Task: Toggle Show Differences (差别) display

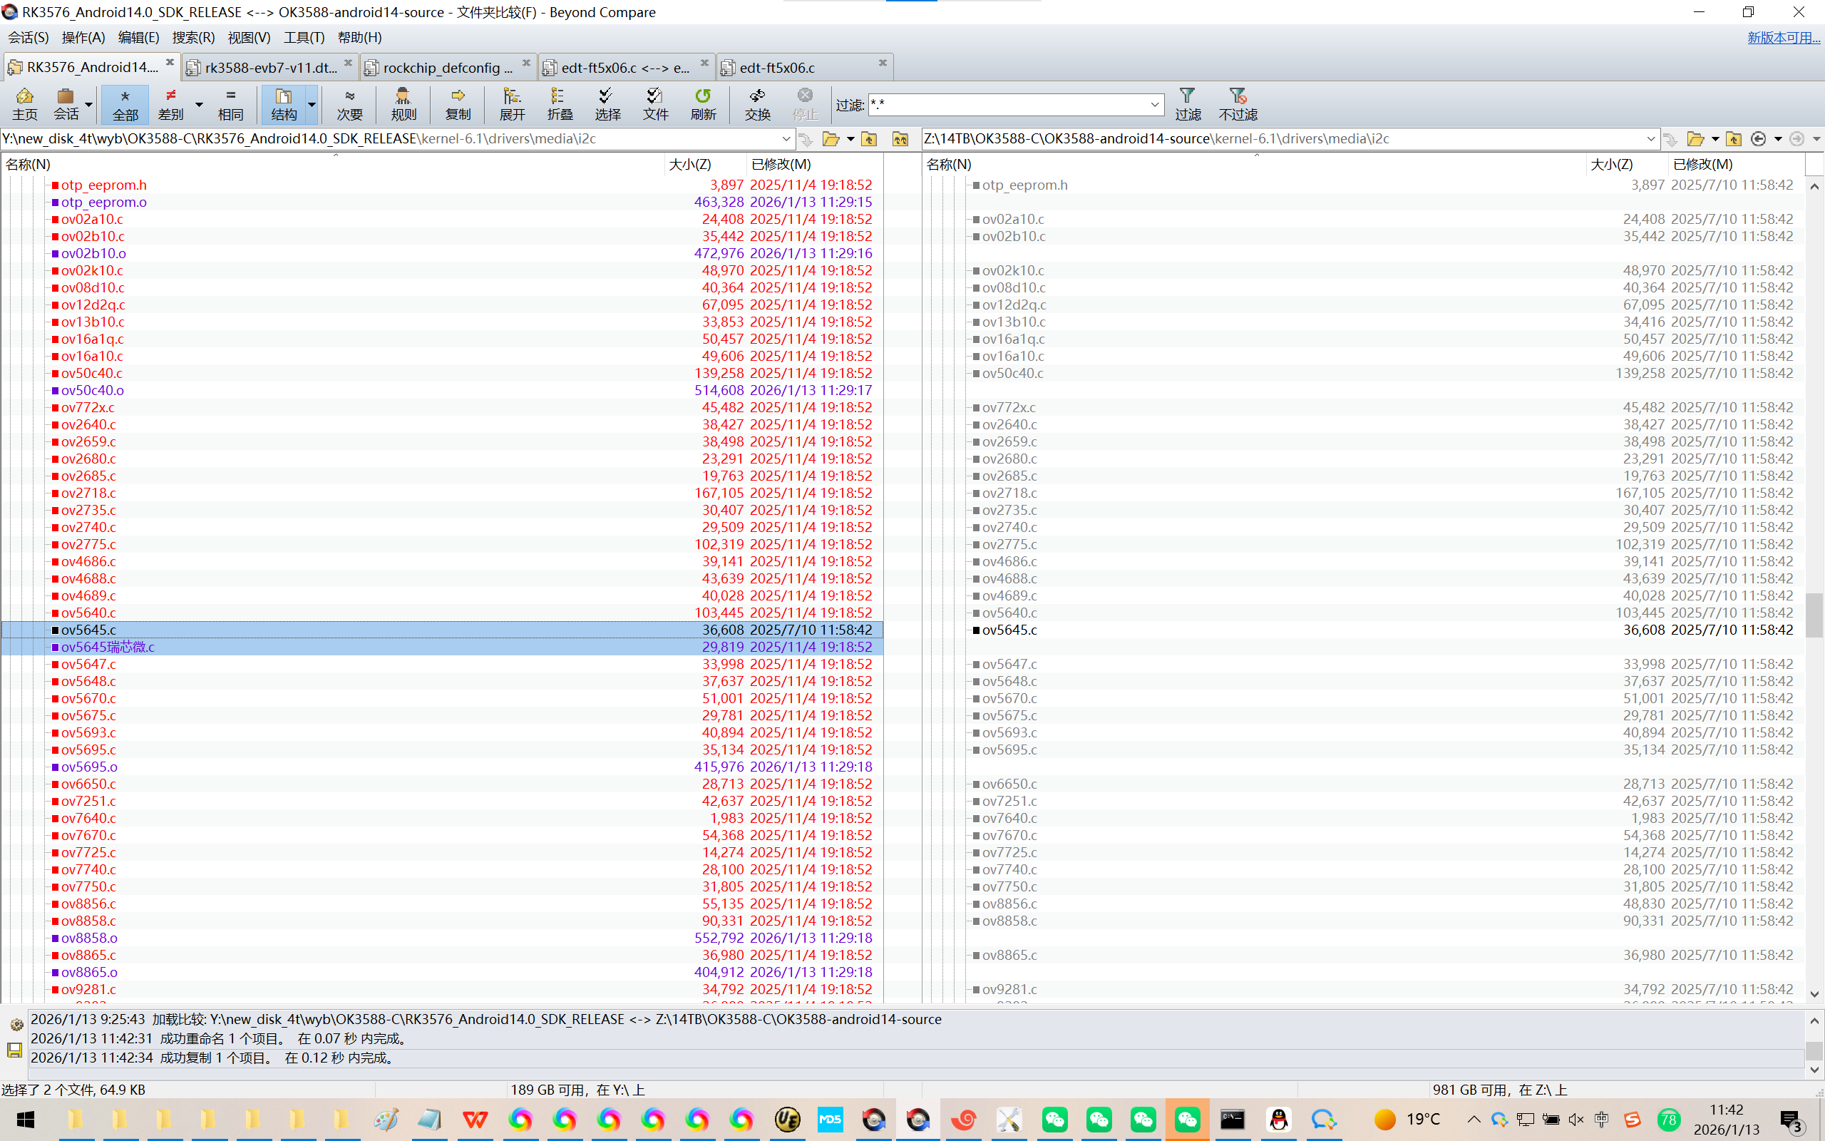Action: 171,103
